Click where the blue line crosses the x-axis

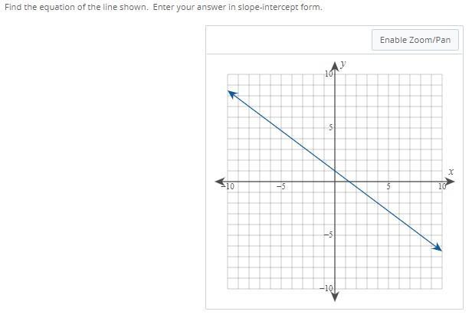[x=349, y=182]
